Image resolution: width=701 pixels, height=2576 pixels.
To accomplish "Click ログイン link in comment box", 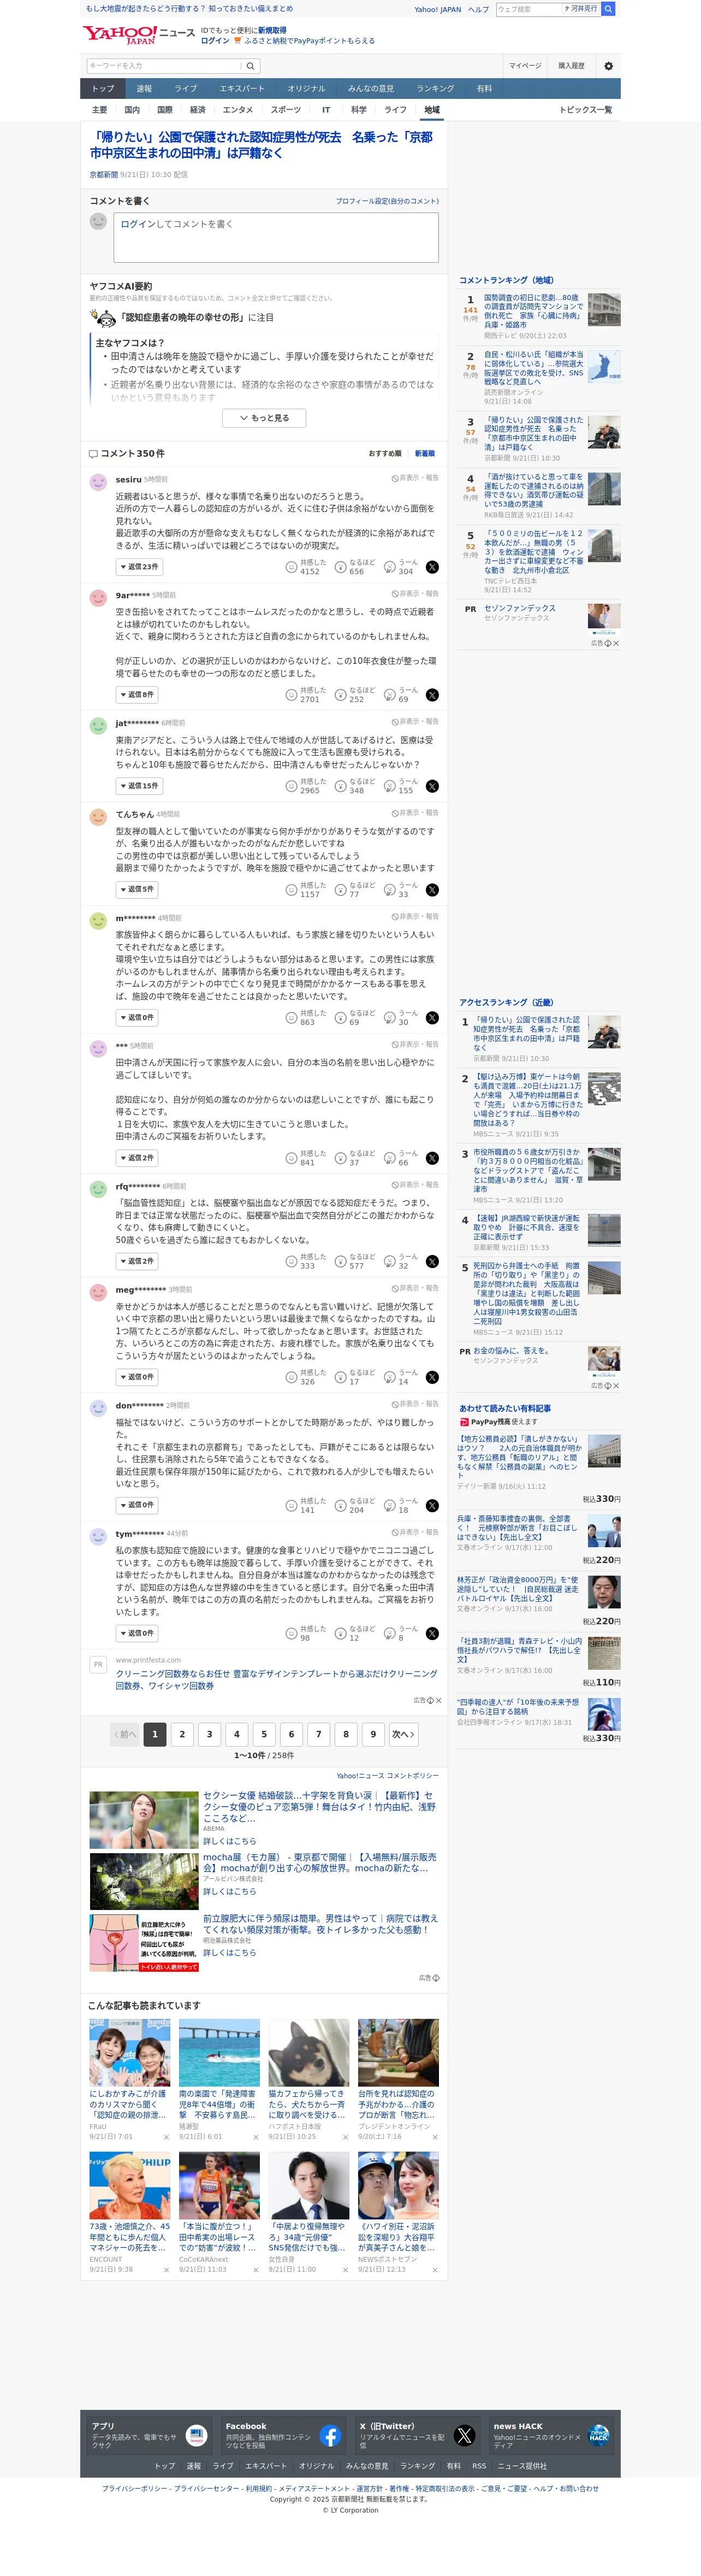I will click(138, 224).
